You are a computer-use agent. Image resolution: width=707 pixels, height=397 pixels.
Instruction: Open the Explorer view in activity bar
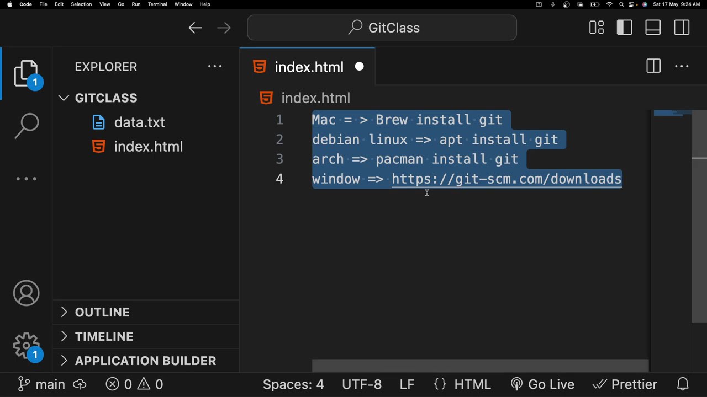click(27, 73)
